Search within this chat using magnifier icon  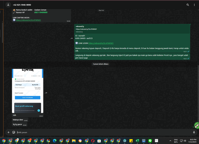[188, 5]
